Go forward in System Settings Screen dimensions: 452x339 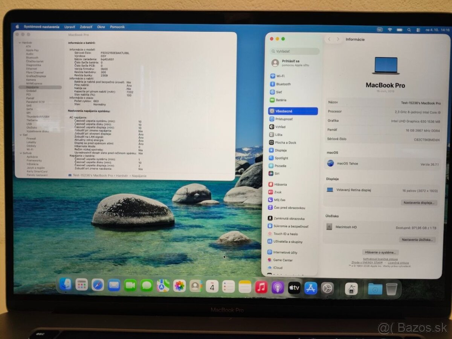click(x=338, y=39)
